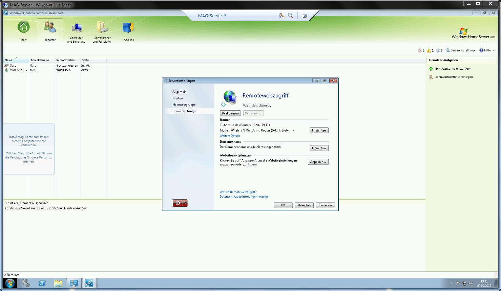
Task: Select the Marc André user row
Action: coord(55,70)
